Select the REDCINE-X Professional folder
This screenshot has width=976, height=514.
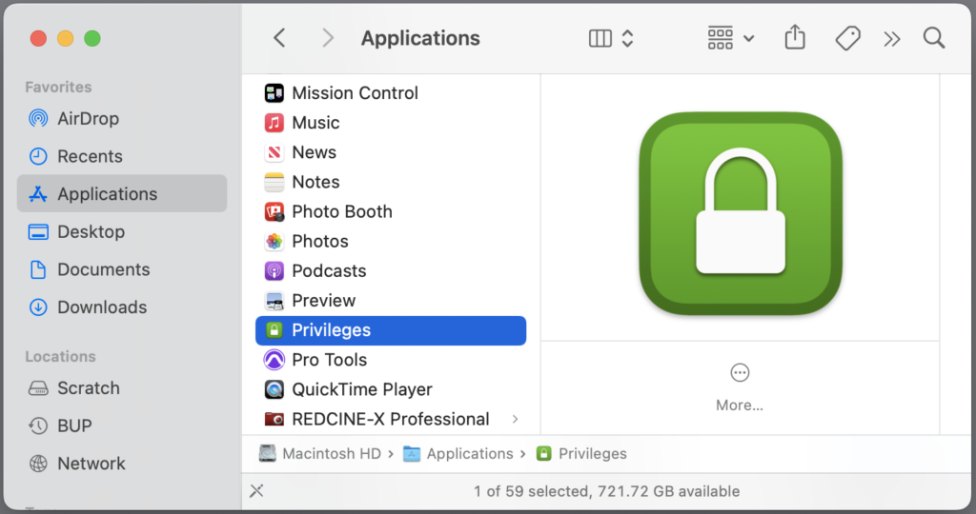(x=391, y=419)
